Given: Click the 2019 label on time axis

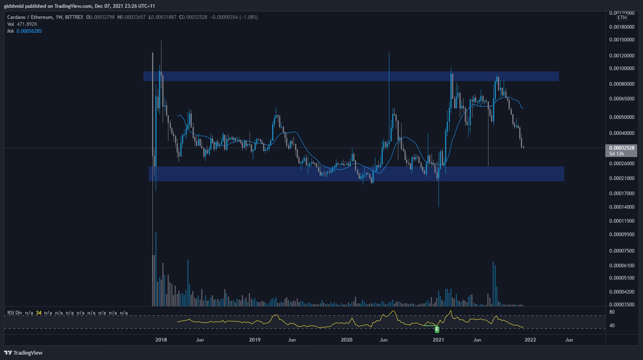Looking at the screenshot, I should pyautogui.click(x=255, y=340).
